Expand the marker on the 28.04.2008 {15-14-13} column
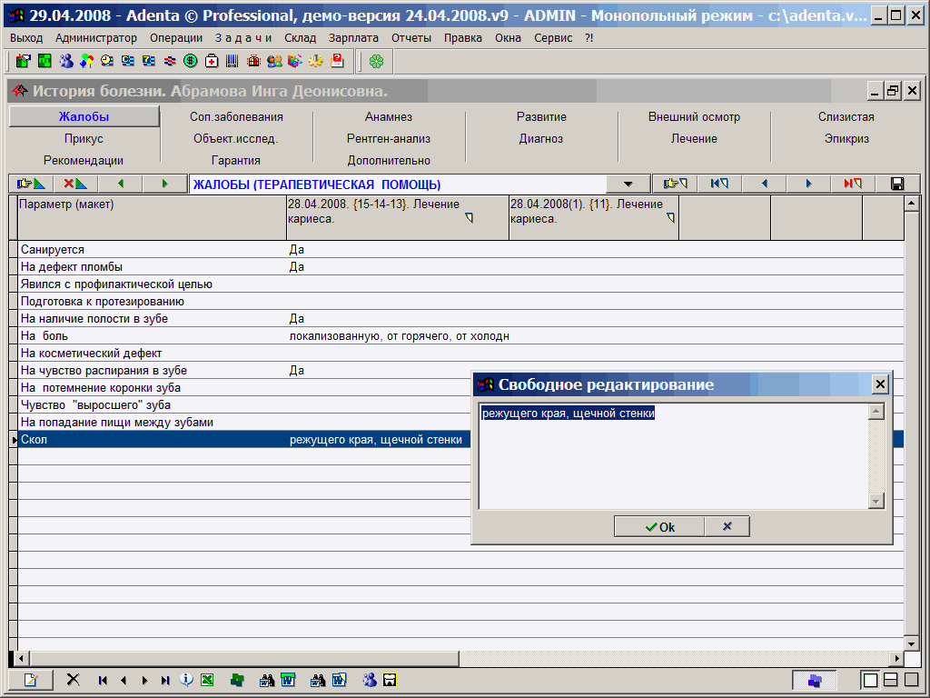 [x=469, y=218]
